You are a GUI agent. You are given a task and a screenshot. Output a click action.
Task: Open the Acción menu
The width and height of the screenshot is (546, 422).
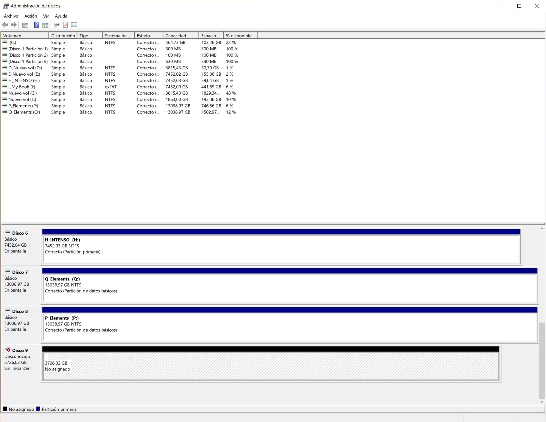[x=31, y=16]
